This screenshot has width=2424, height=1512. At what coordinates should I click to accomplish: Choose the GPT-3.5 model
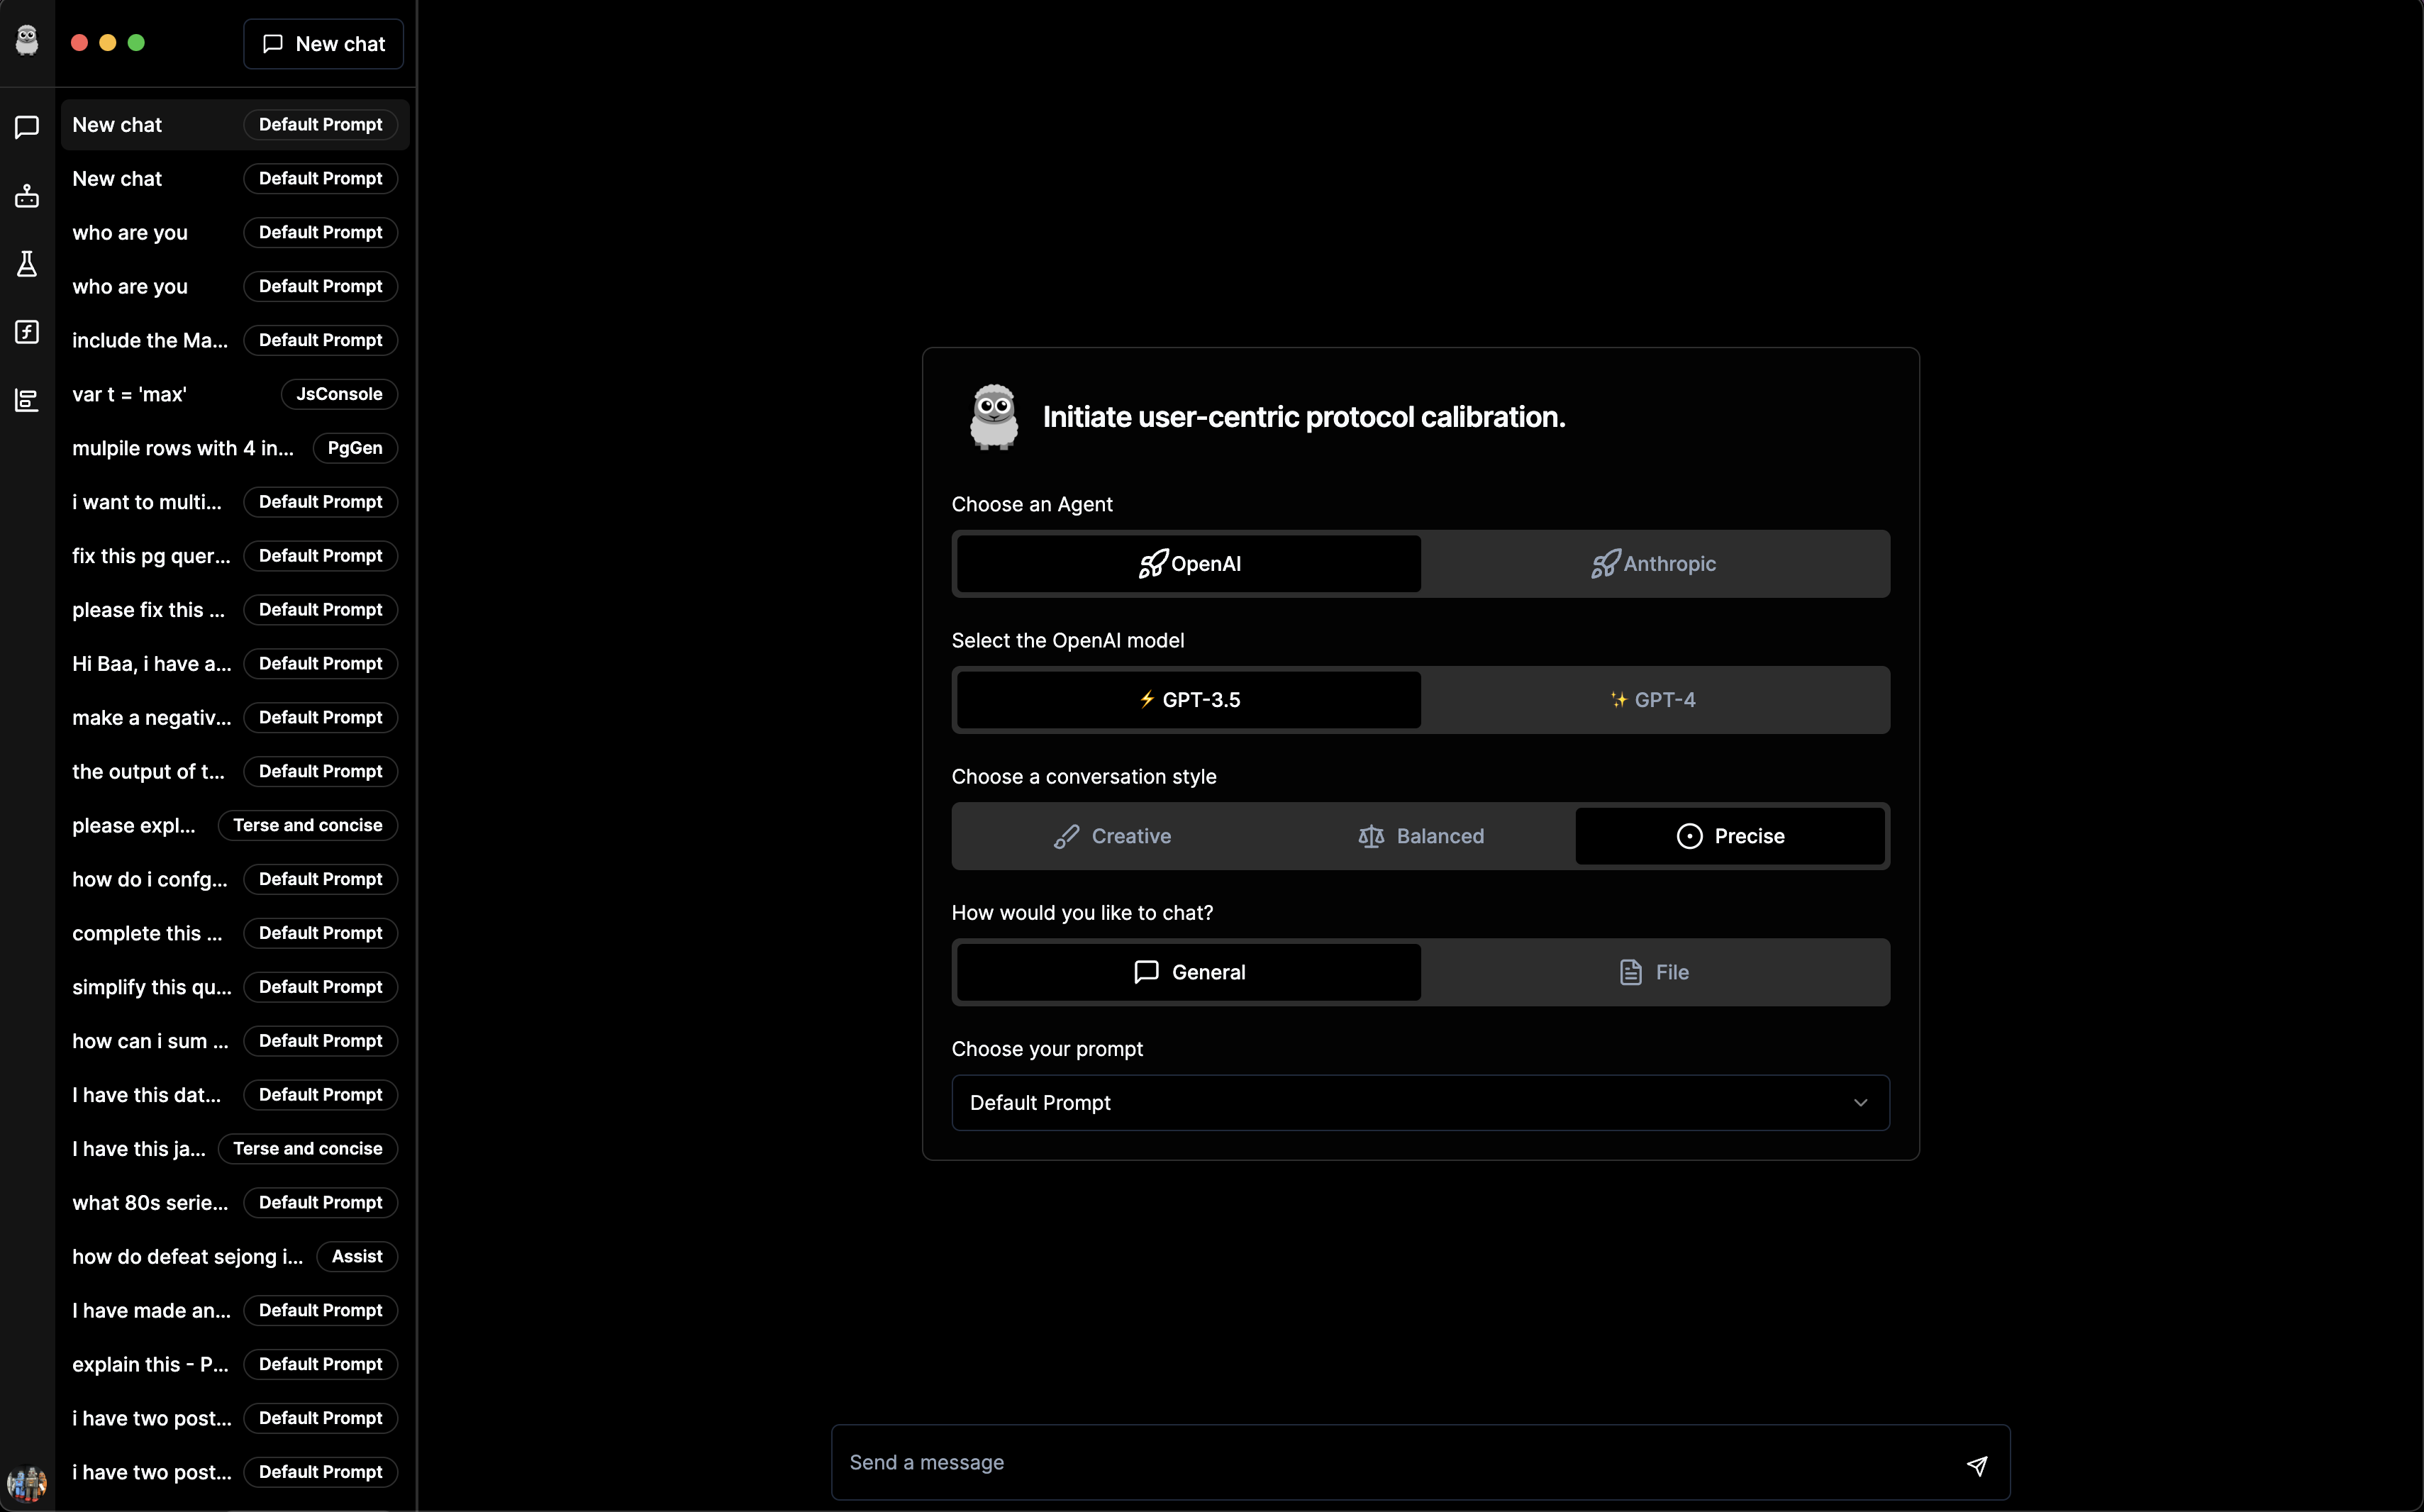(x=1188, y=700)
